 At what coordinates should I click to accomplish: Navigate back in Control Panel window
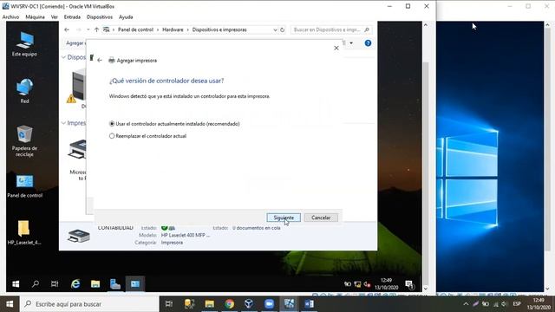[67, 30]
